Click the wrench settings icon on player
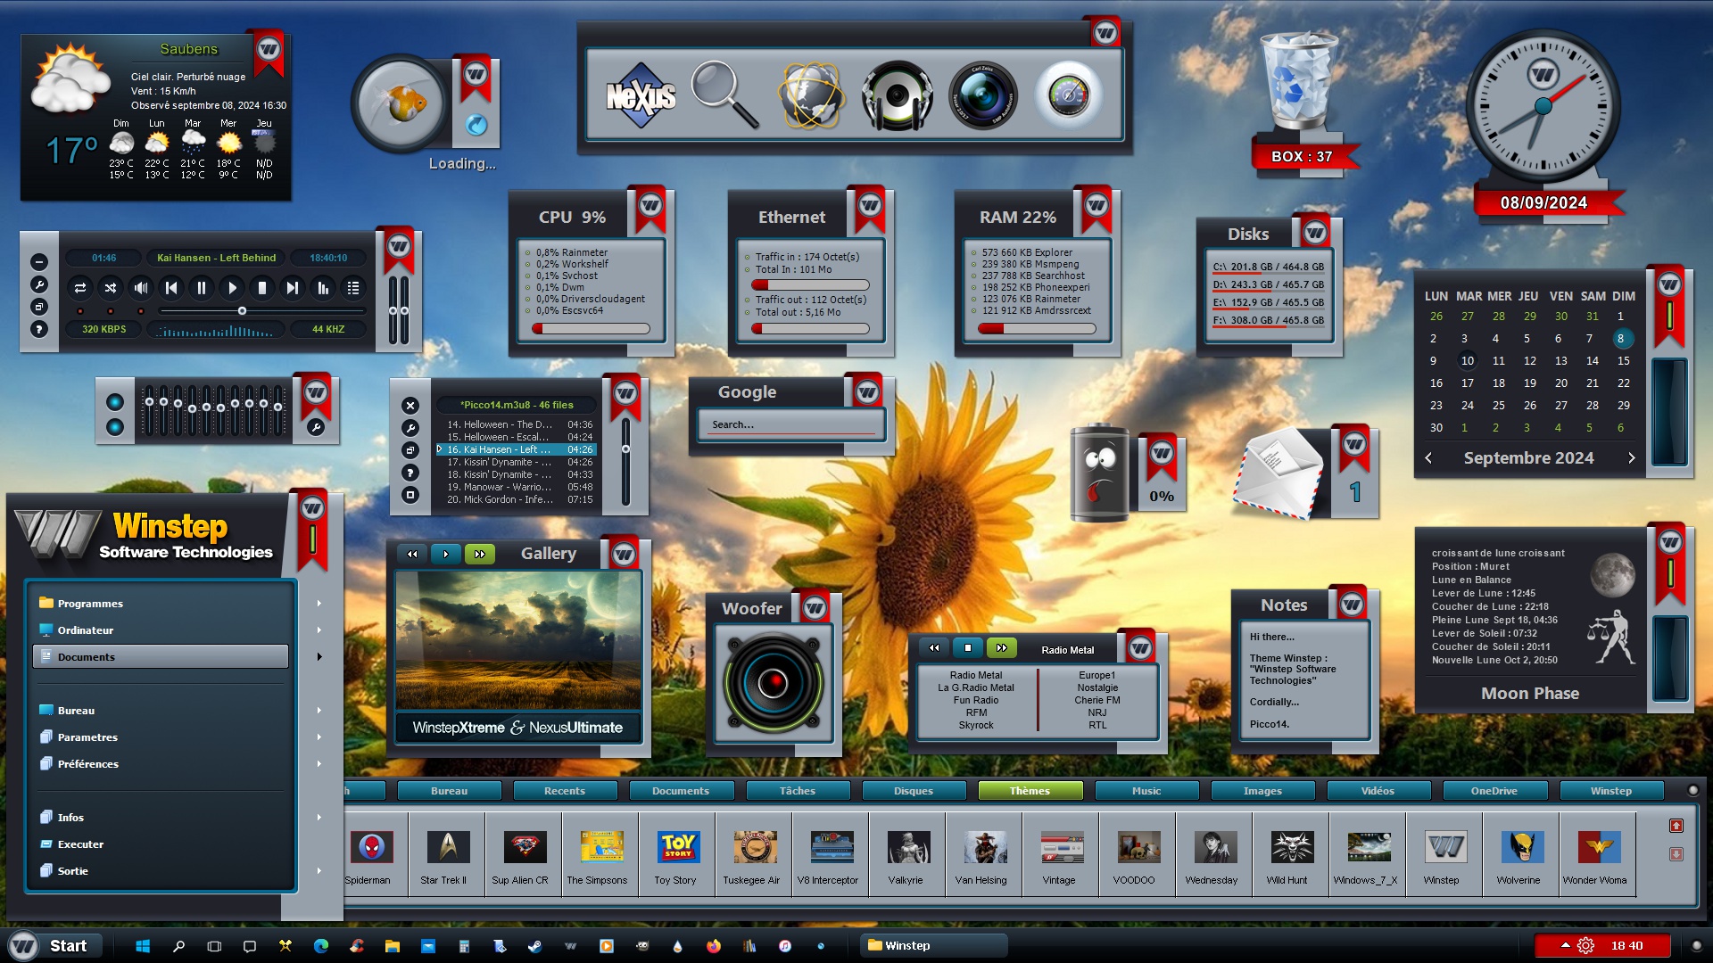 (38, 284)
